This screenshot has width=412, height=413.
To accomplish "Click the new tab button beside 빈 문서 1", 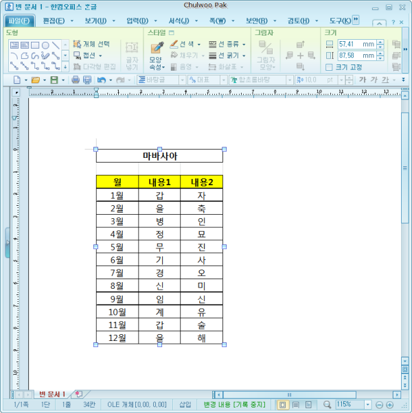I will point(78,394).
